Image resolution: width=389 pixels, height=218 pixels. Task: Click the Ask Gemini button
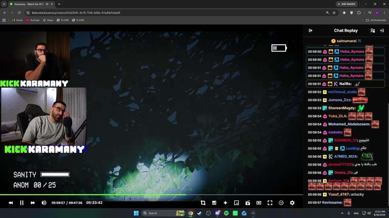tap(346, 4)
